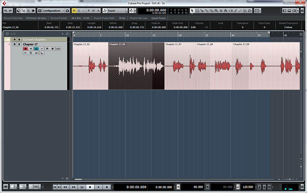307x193 pixels.
Task: Click the Fade-In value field in info line
Action: 159,27
